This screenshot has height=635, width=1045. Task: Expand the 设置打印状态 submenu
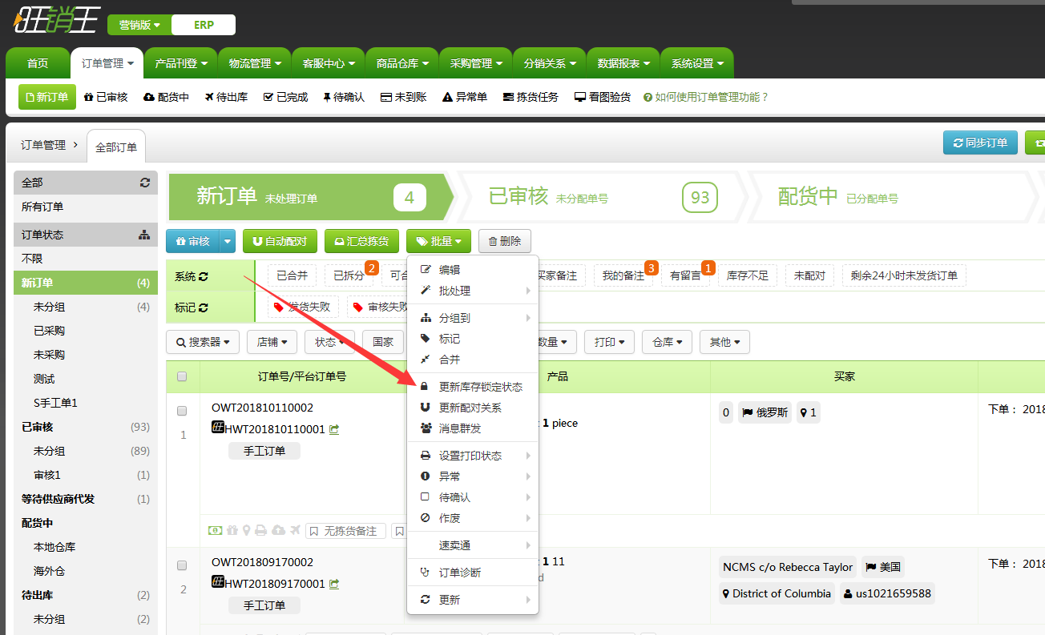[x=473, y=456]
